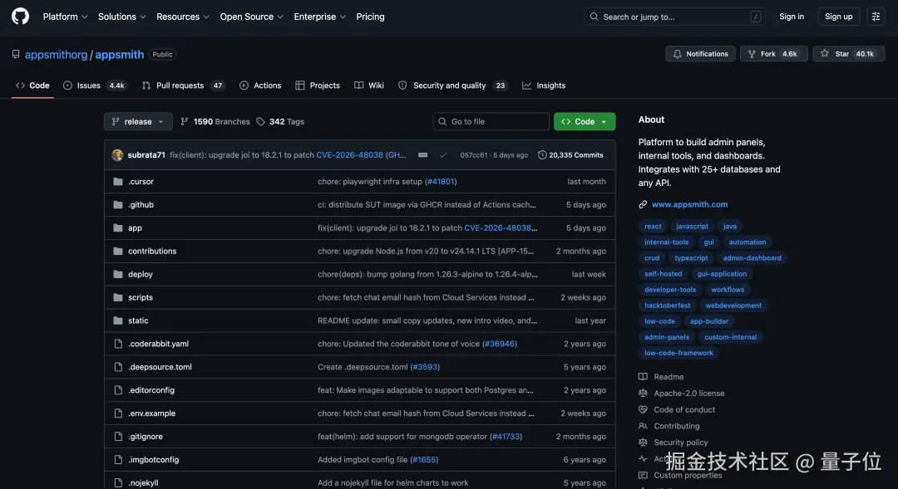The image size is (898, 489).
Task: Switch to the Wiki tab
Action: (369, 86)
